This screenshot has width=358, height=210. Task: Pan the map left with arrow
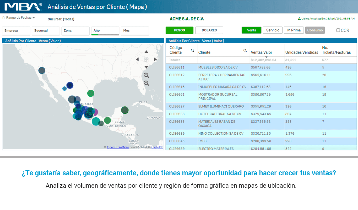coord(138,60)
